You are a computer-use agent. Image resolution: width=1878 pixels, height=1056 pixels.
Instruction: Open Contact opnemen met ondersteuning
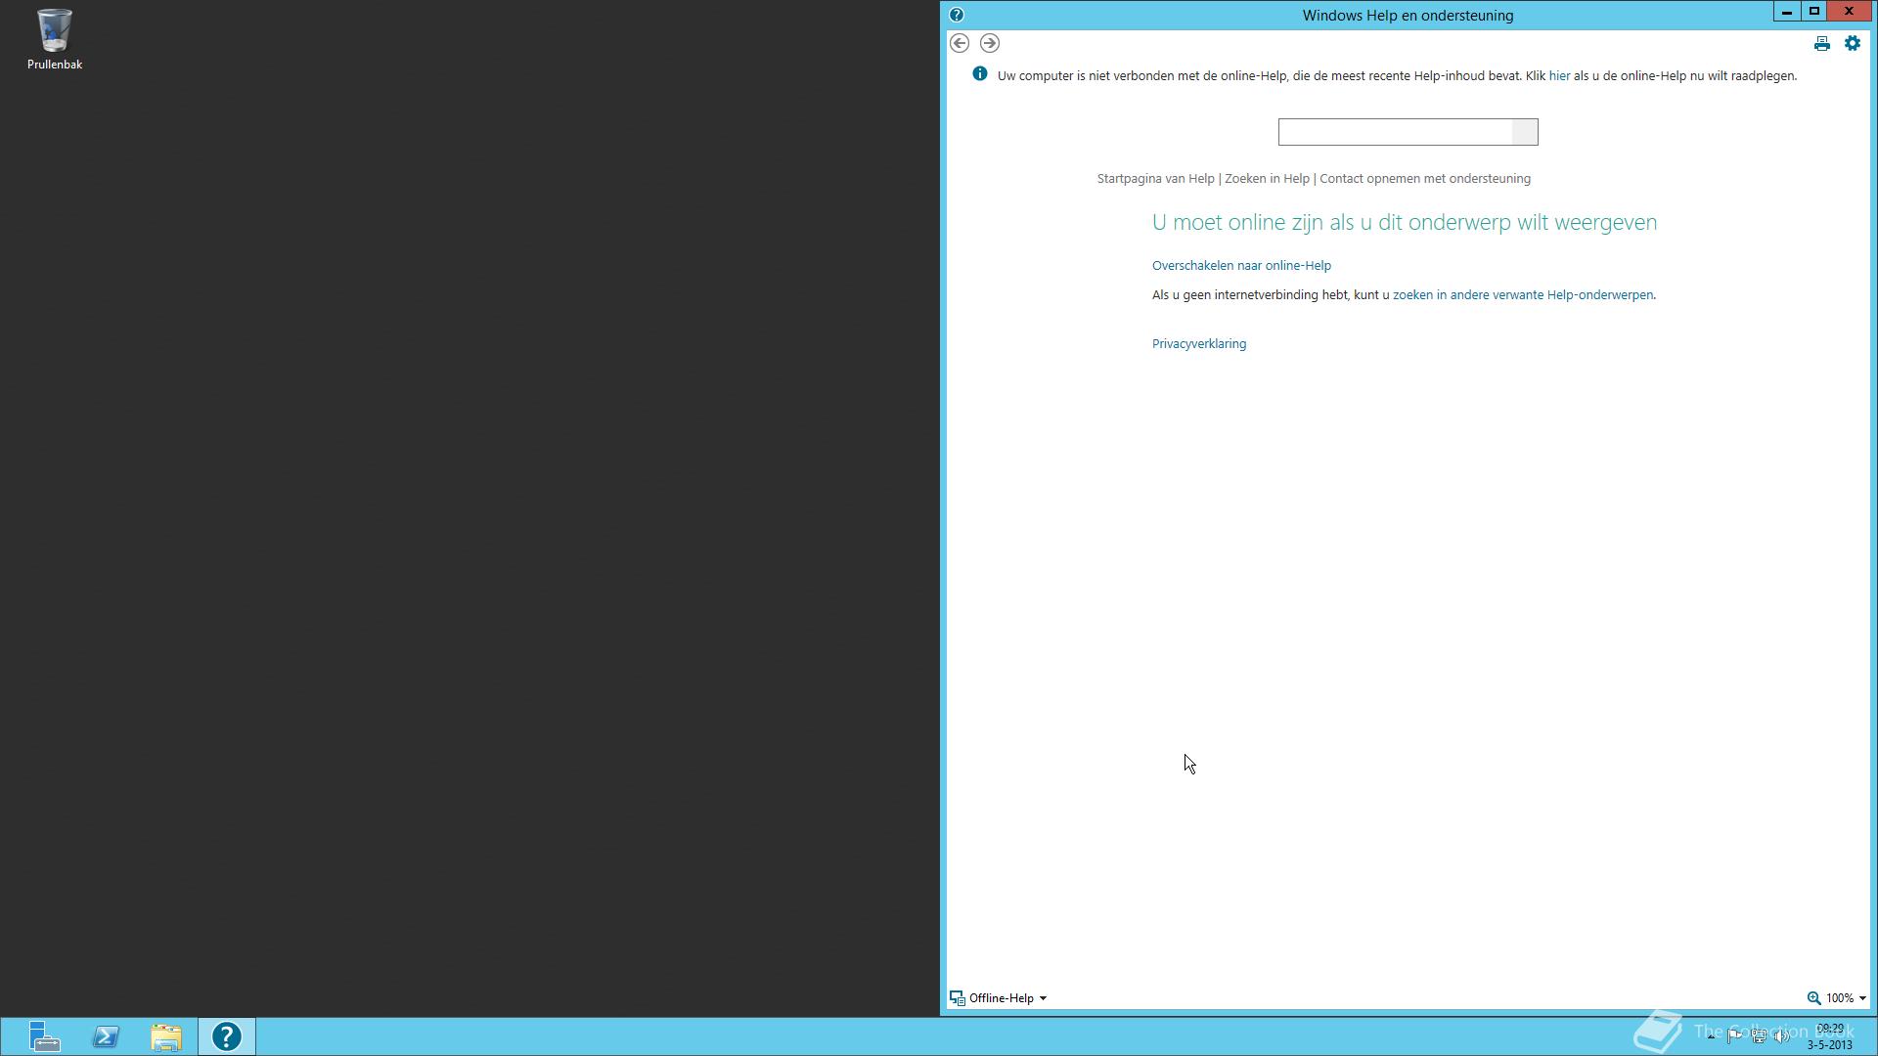click(x=1424, y=179)
